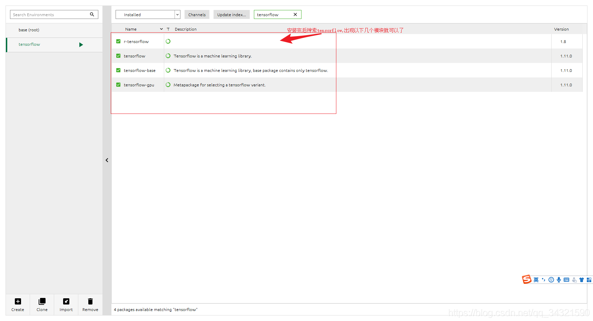Click 'Tensorflow is a machine learning library.' description
Screen dimensions: 593x321
click(x=213, y=56)
